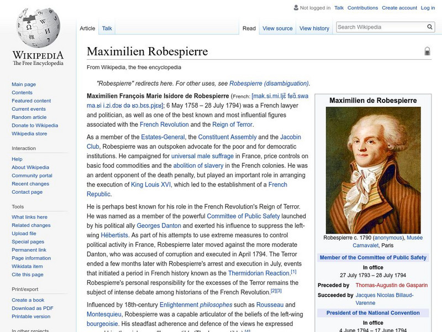Open the Hébertists link
The width and height of the screenshot is (442, 332).
point(114,235)
